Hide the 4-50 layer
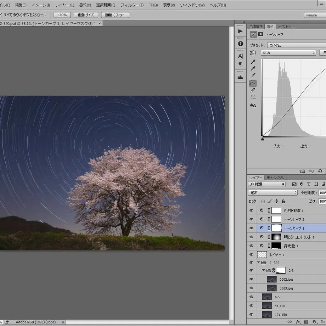326x326 pixels. [x=251, y=297]
